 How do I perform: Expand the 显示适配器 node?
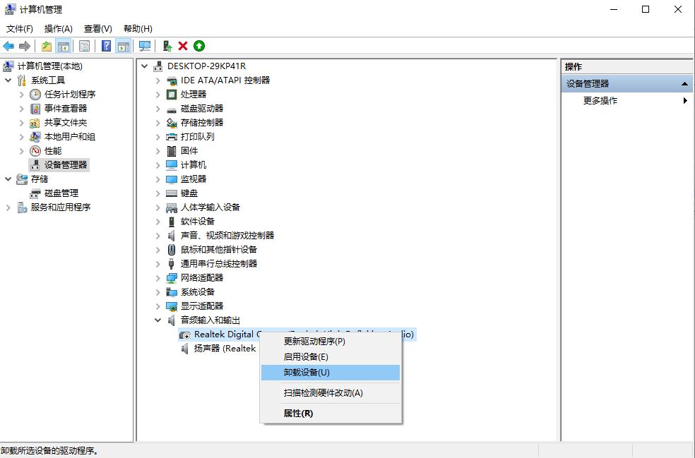pyautogui.click(x=158, y=306)
